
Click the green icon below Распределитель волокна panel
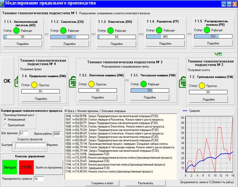coord(219,54)
